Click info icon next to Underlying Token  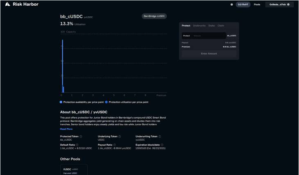click(x=120, y=136)
